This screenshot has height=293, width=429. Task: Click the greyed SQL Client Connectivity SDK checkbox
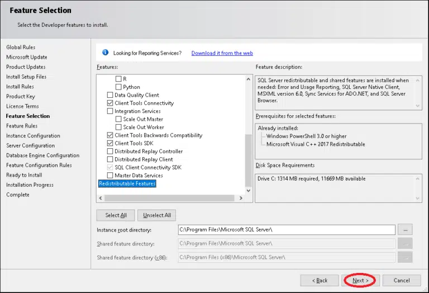point(110,167)
